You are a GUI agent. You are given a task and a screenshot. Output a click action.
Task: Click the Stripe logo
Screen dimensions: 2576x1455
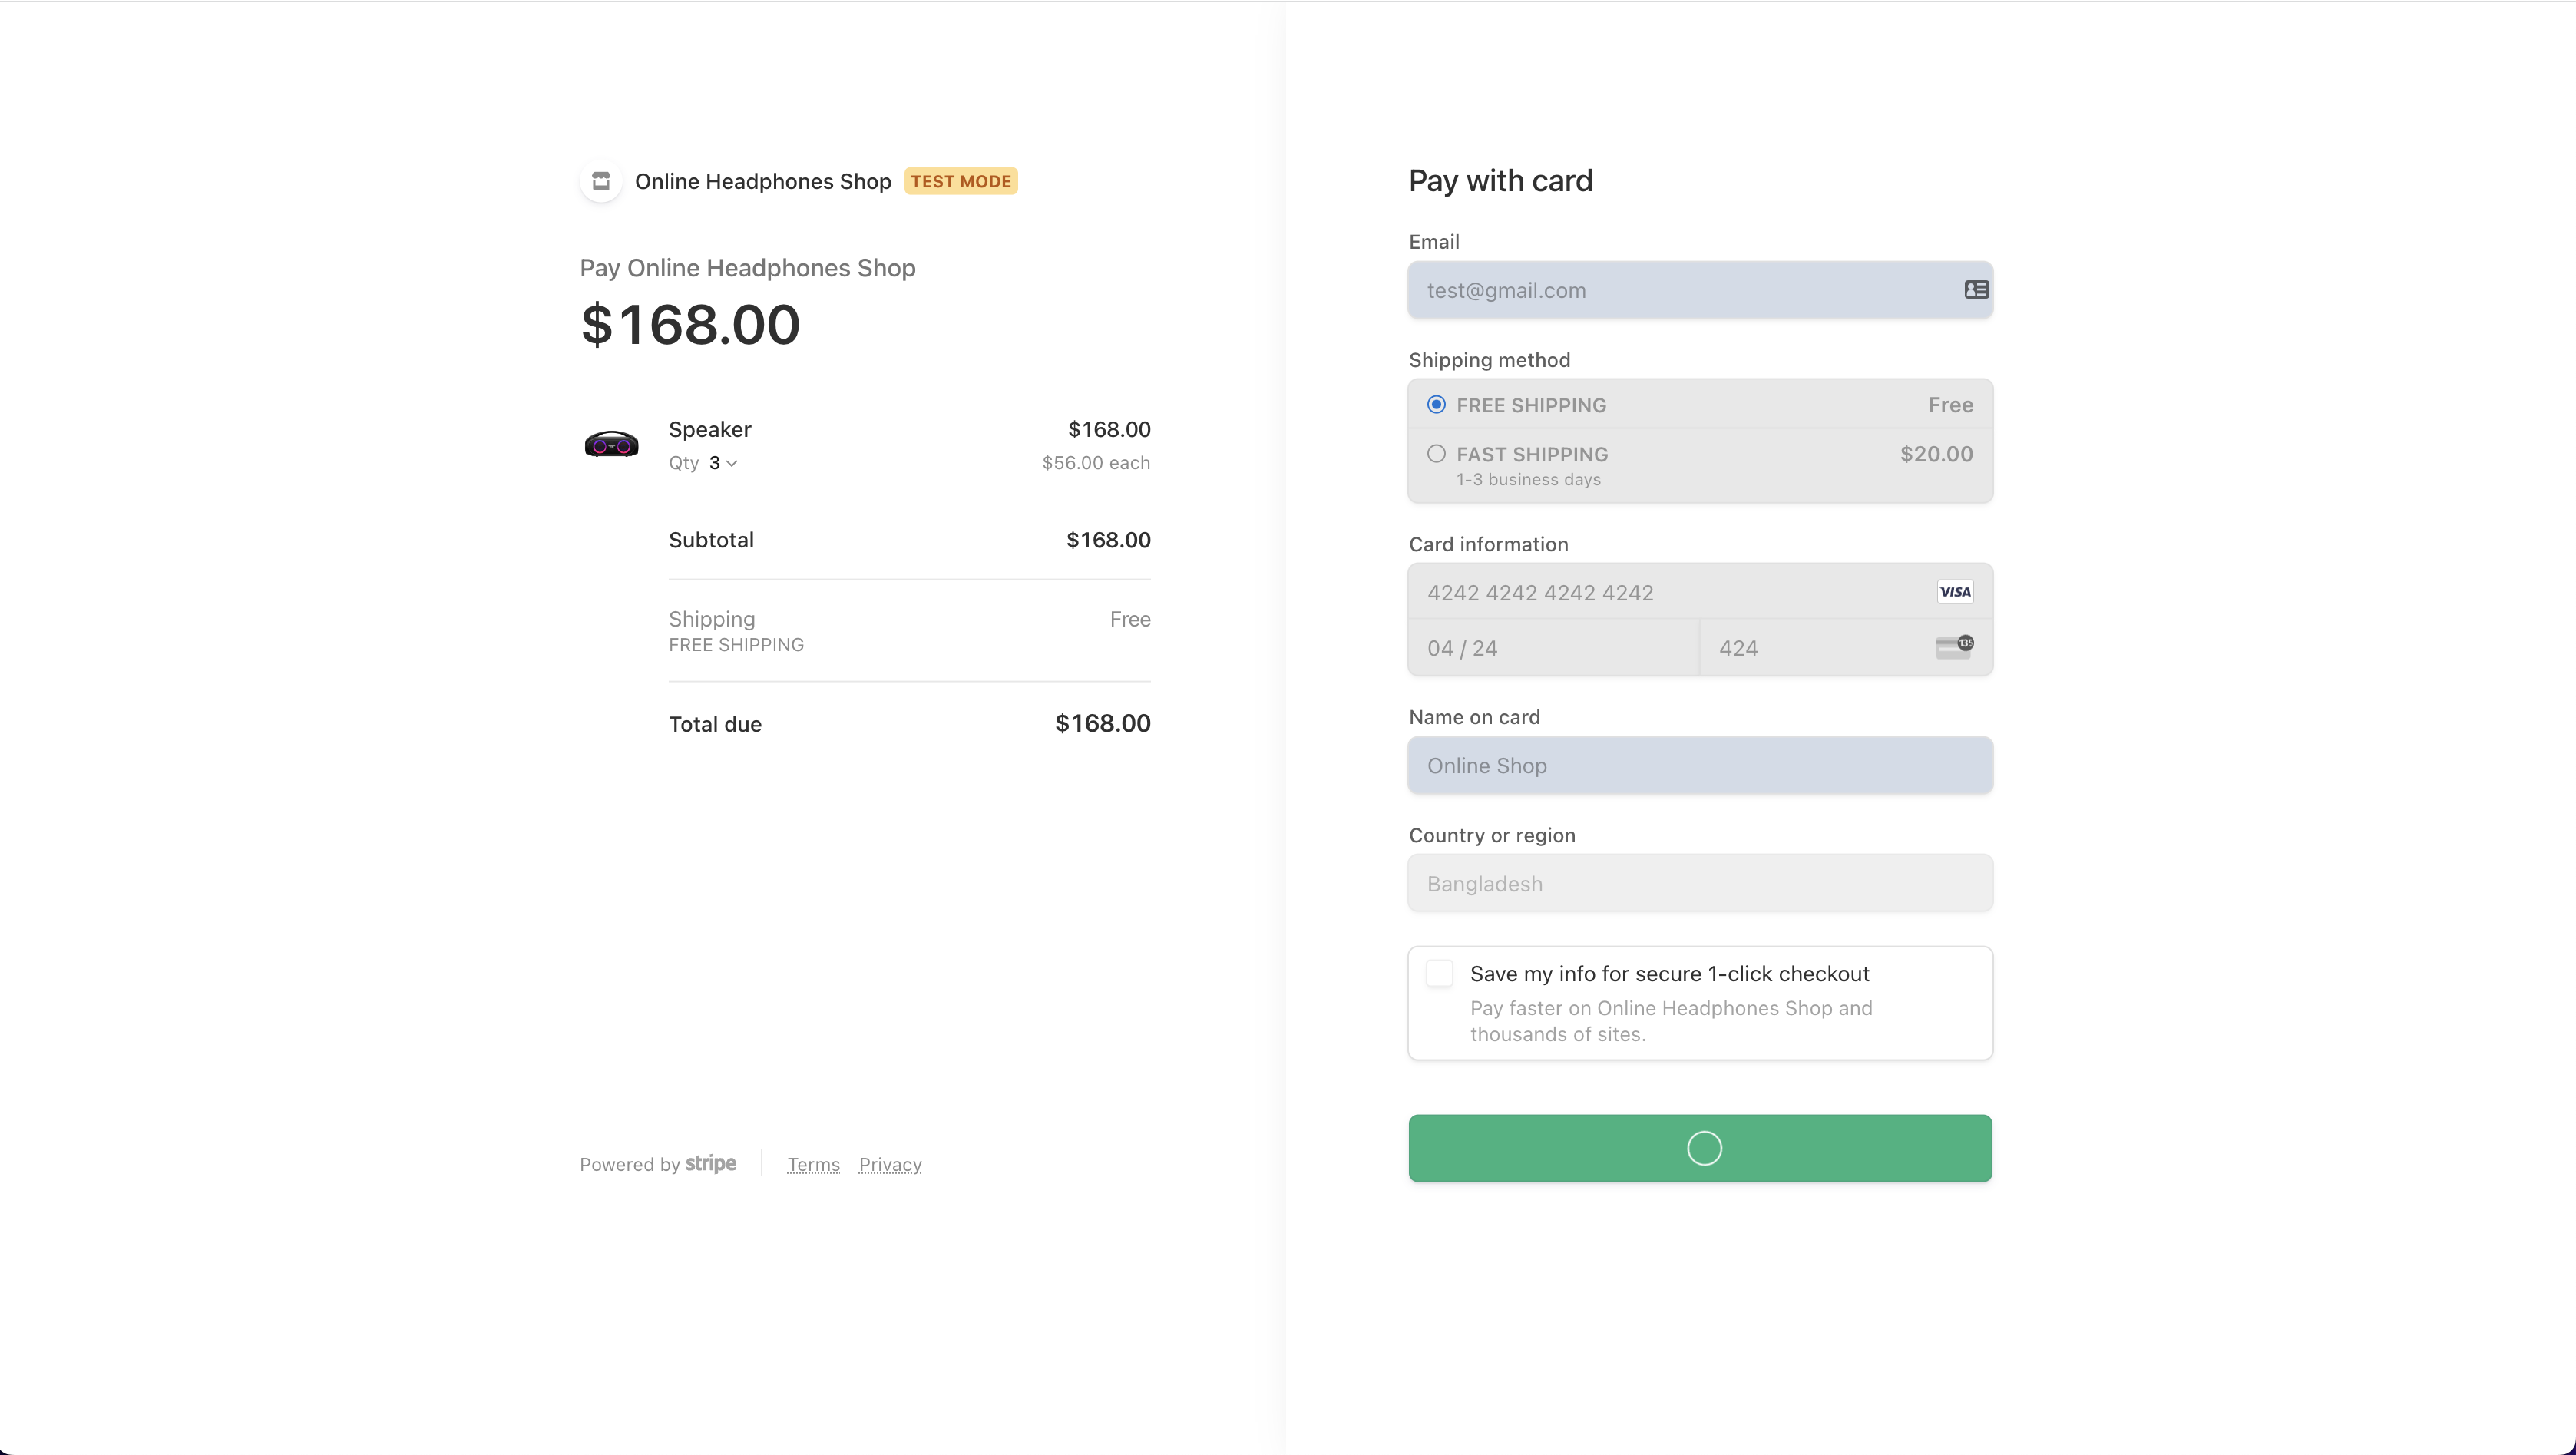pyautogui.click(x=711, y=1164)
